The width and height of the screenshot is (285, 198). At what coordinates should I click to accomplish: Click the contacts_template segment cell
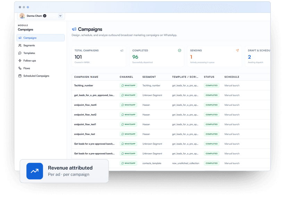152,164
